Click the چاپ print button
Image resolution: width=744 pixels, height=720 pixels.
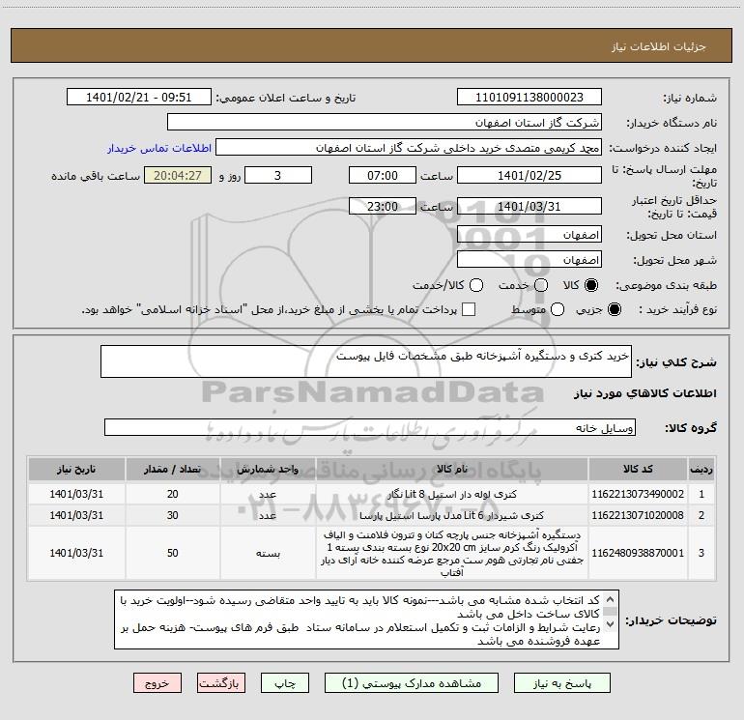(285, 683)
